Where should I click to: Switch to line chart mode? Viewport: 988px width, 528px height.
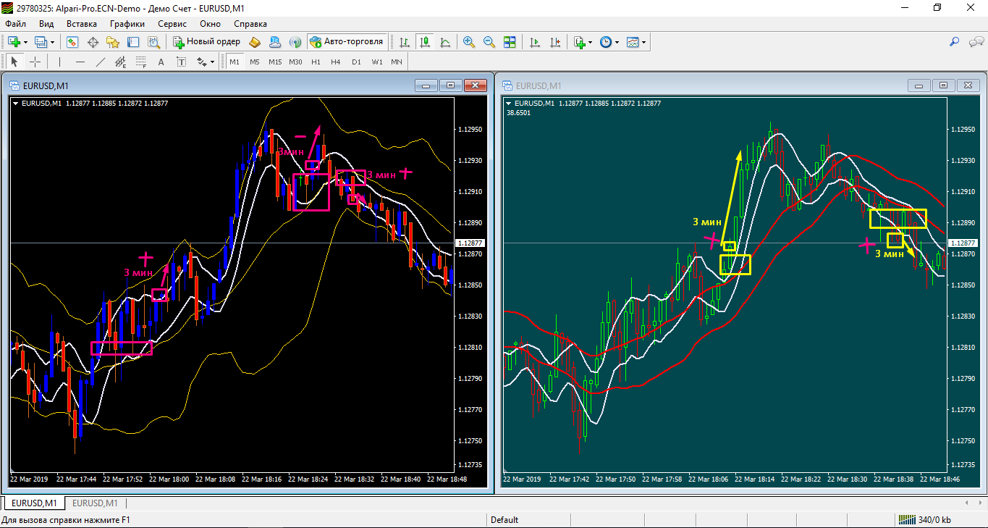click(445, 42)
